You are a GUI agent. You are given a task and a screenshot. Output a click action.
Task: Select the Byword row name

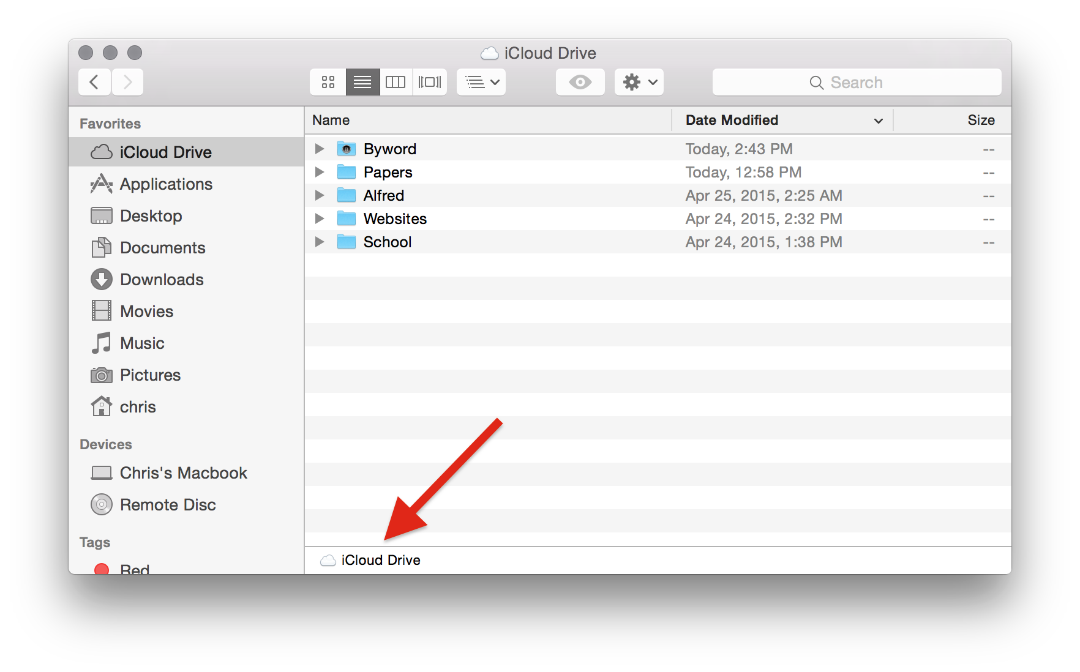[x=390, y=149]
